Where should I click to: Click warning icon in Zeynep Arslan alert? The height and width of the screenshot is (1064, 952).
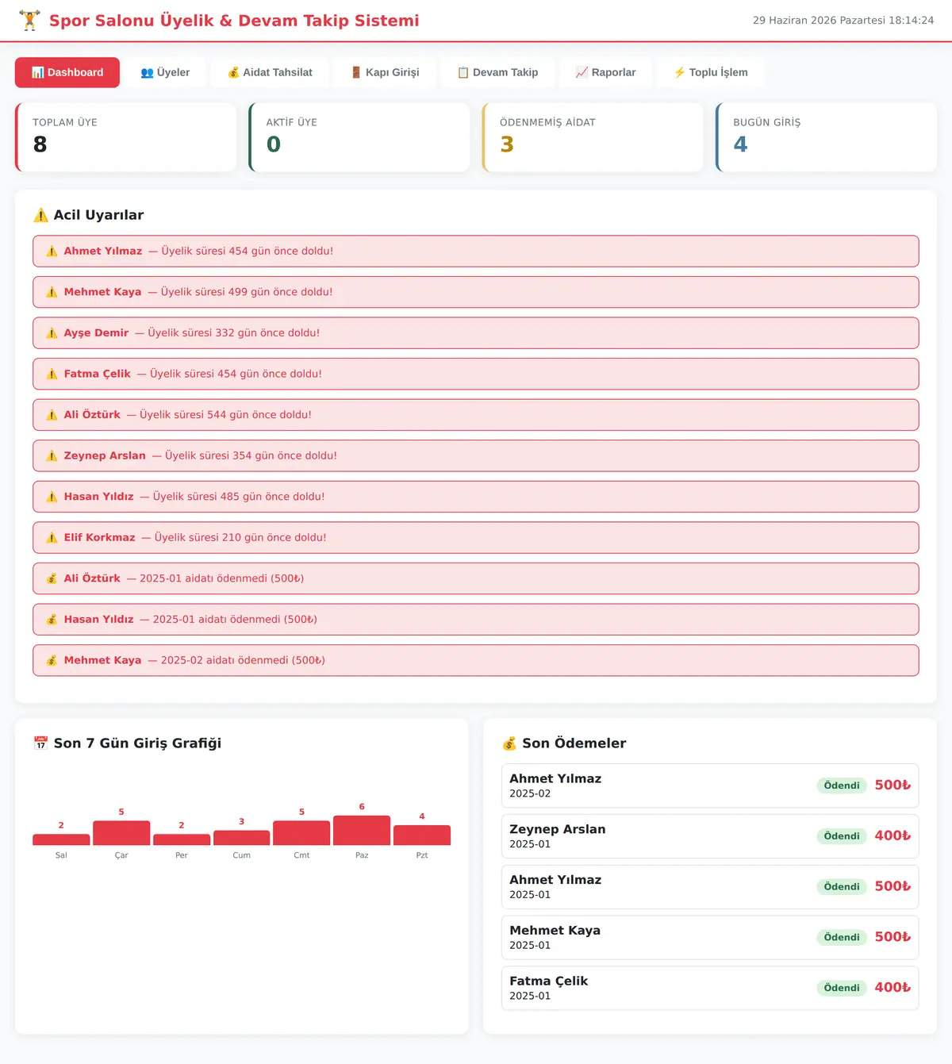coord(52,456)
